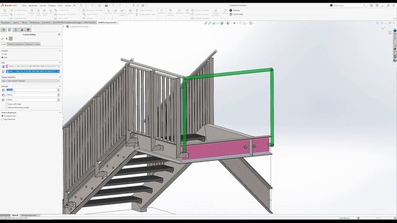
Task: Click the highlighted blue Face selection box
Action: [33, 71]
